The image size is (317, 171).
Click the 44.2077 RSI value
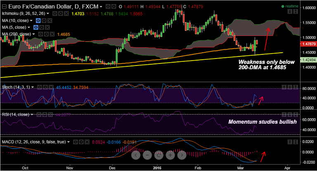click(63, 115)
